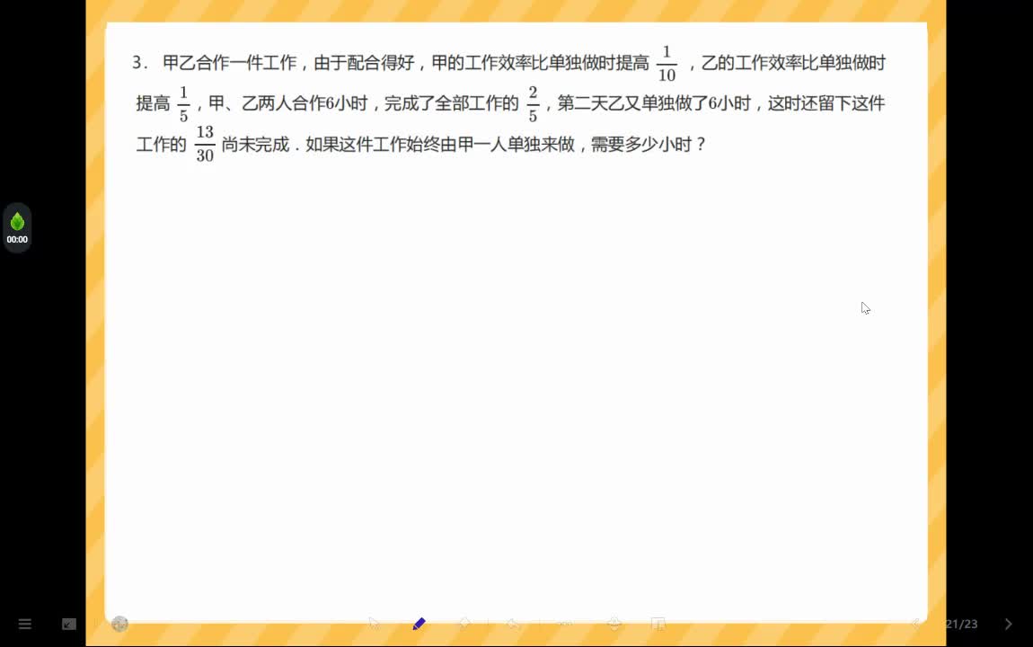Click the 21/23 page counter
Viewport: 1033px width, 647px height.
coord(961,624)
